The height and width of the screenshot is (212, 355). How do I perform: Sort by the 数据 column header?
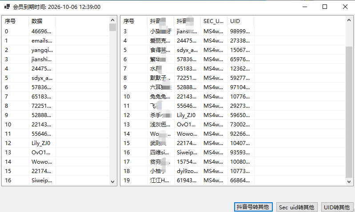coord(41,21)
